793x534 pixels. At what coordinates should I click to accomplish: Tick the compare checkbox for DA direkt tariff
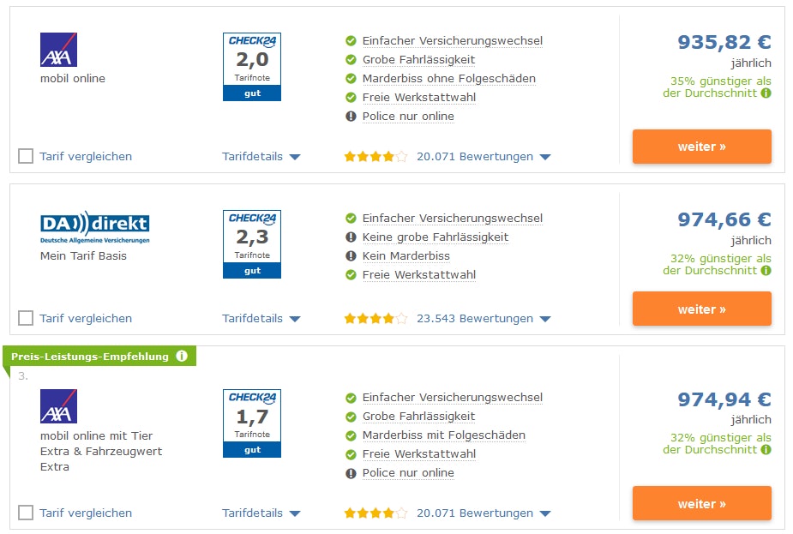pos(26,318)
